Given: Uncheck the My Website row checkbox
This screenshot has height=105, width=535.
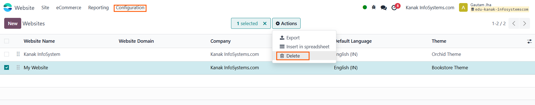Looking at the screenshot, I should (x=7, y=68).
